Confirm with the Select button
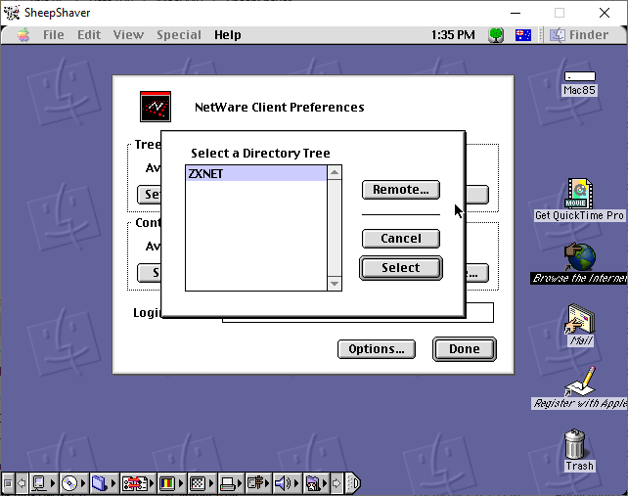Viewport: 628px width, 496px height. (401, 268)
